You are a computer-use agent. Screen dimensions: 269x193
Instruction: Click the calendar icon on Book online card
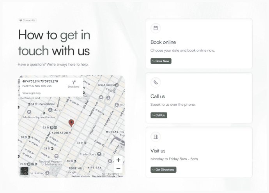(x=156, y=28)
